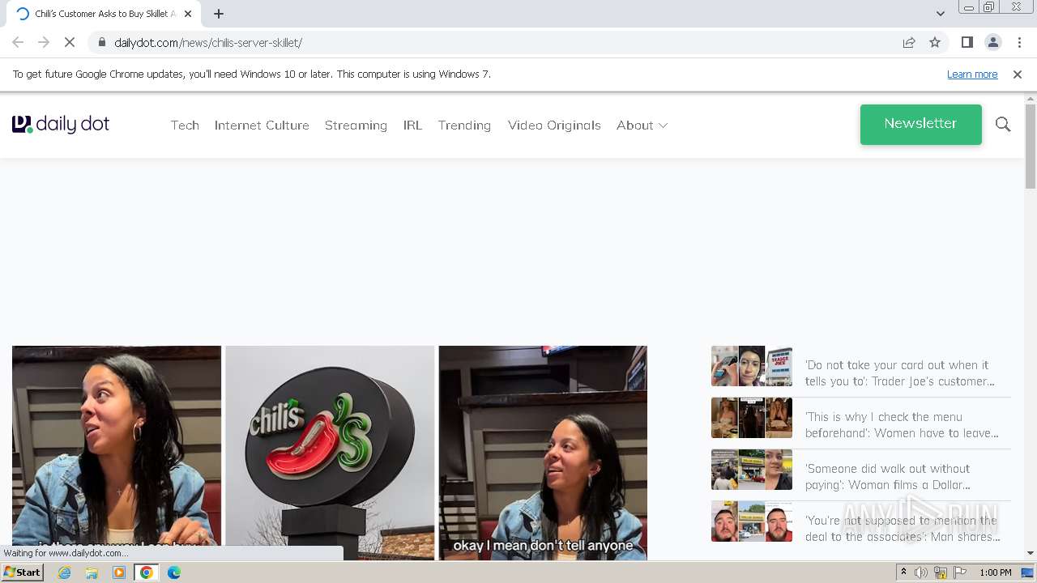This screenshot has width=1037, height=583.
Task: Open 'mention the deal to associates' article
Action: 903,529
